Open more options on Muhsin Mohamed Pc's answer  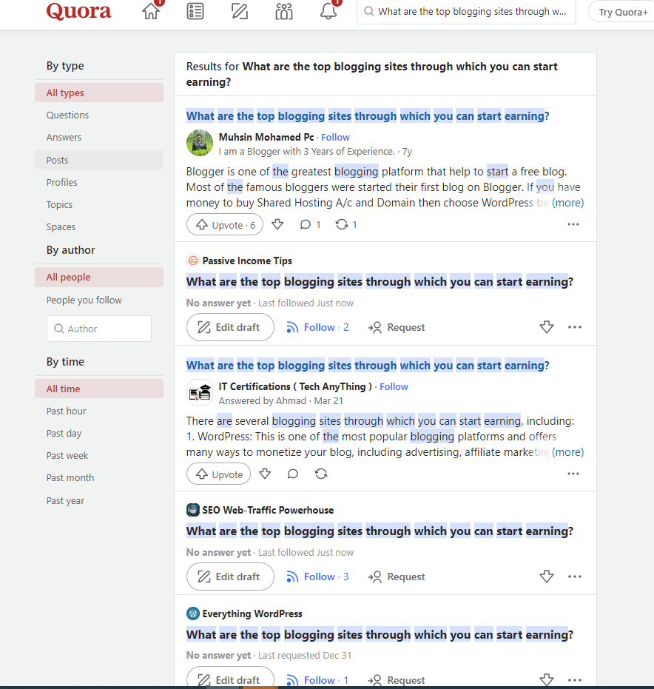pyautogui.click(x=573, y=224)
